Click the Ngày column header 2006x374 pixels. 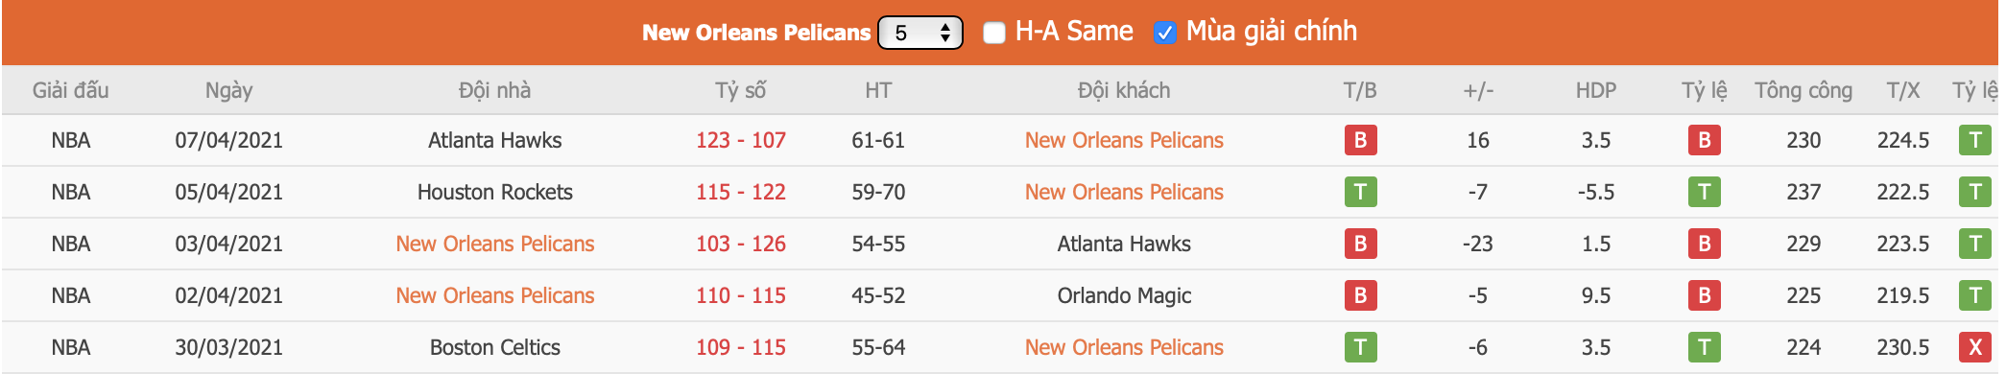tap(228, 91)
